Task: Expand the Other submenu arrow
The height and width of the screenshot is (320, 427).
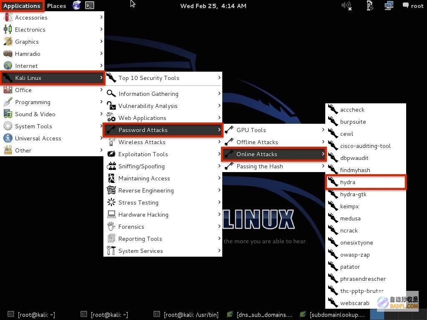Action: coord(101,150)
